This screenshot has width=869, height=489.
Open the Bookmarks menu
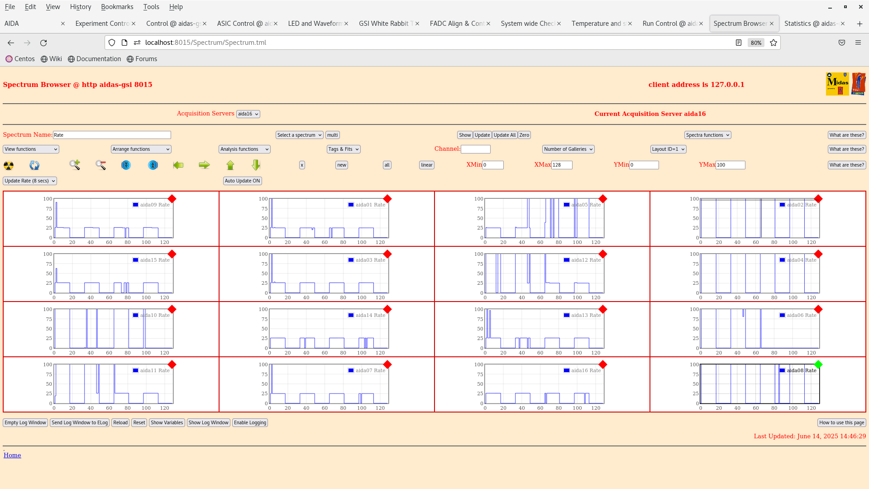point(117,7)
